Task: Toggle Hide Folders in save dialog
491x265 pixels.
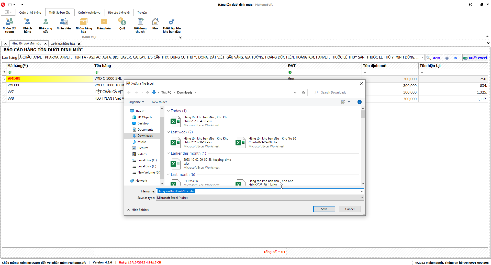Action: pyautogui.click(x=138, y=210)
